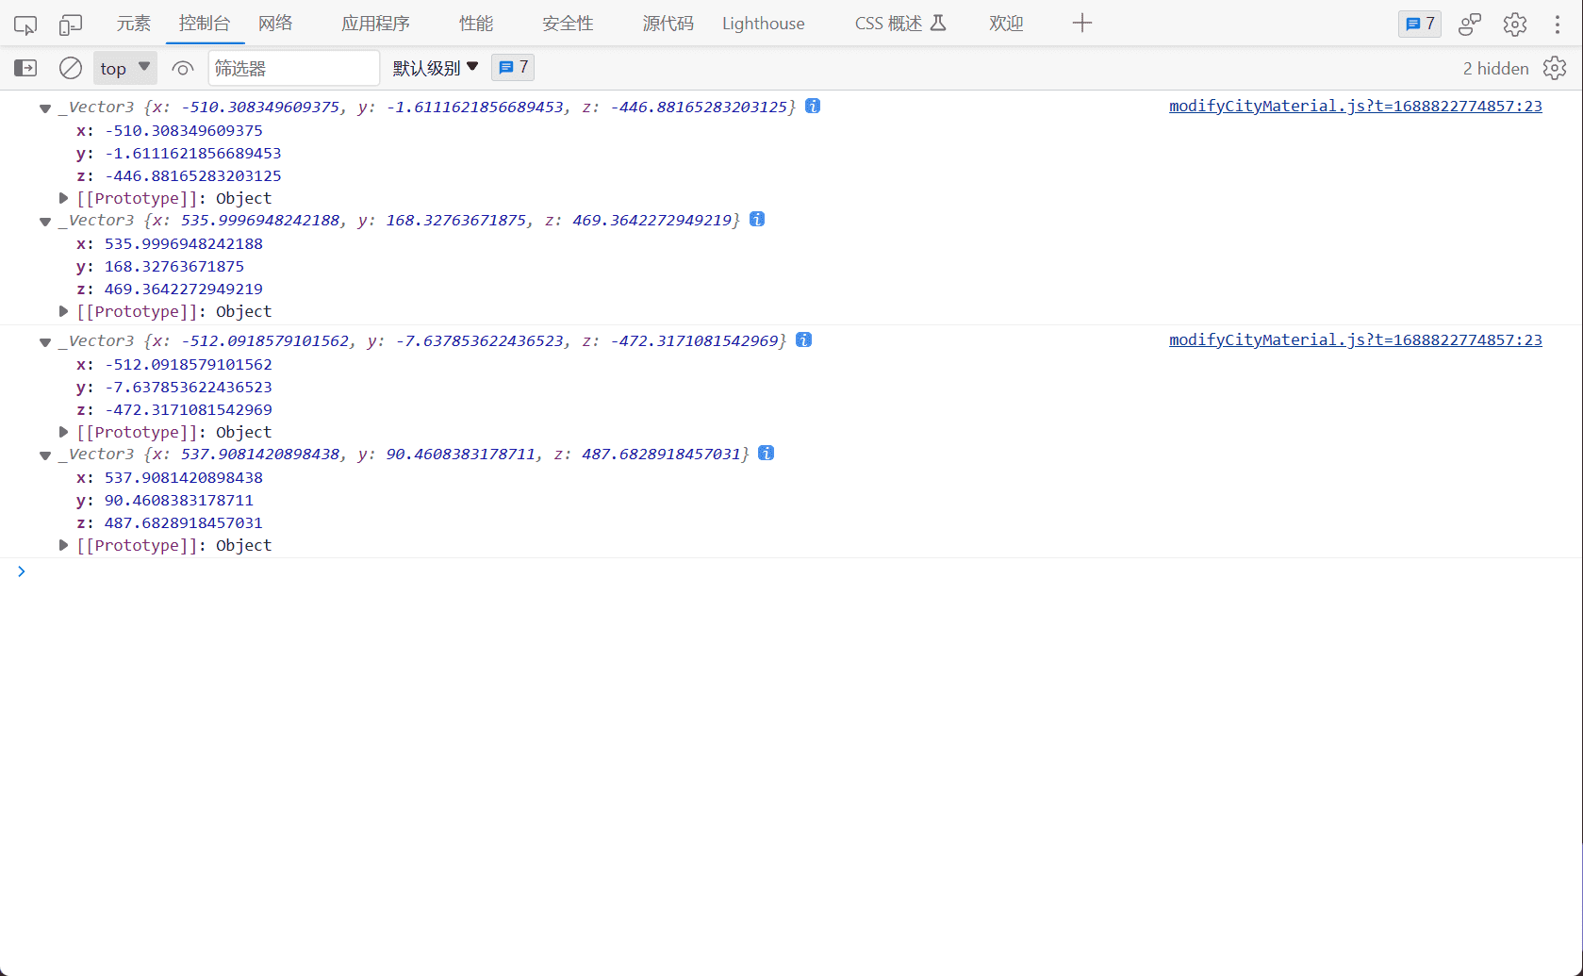Toggle the console sidebar panel icon
Screen dimensions: 1583x976
pos(25,68)
